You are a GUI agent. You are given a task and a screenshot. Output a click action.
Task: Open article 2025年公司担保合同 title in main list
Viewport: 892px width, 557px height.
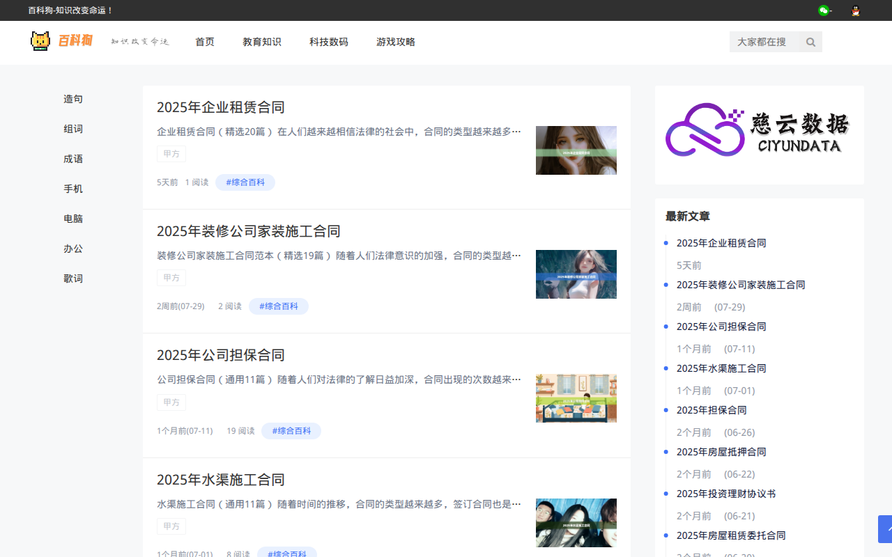(x=221, y=355)
